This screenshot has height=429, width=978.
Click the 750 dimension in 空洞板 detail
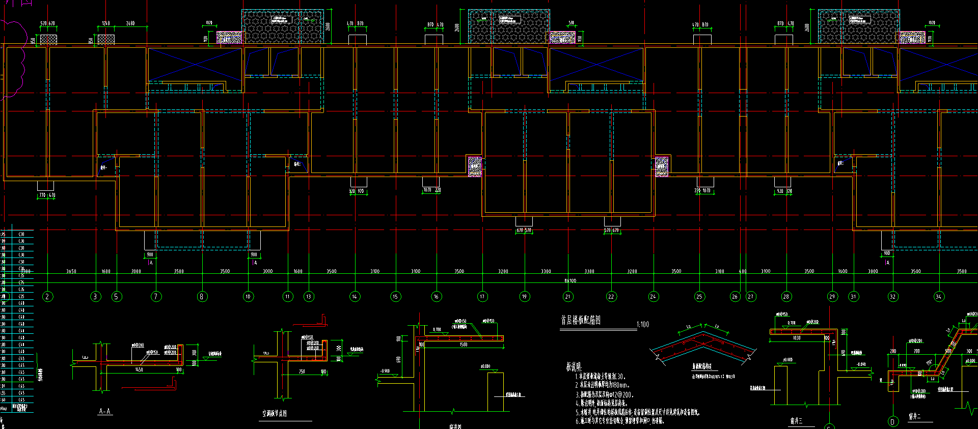(302, 371)
